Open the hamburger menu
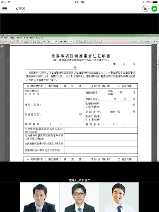This screenshot has width=159, height=212. click(5, 9)
